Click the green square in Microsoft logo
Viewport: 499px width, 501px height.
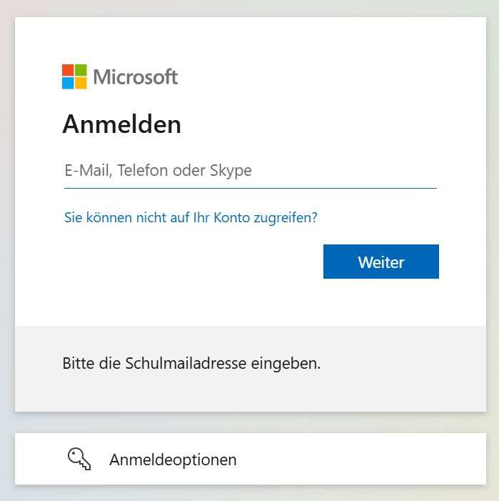[x=81, y=70]
